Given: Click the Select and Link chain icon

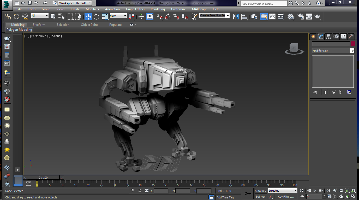Looking at the screenshot, I should (x=8, y=17).
